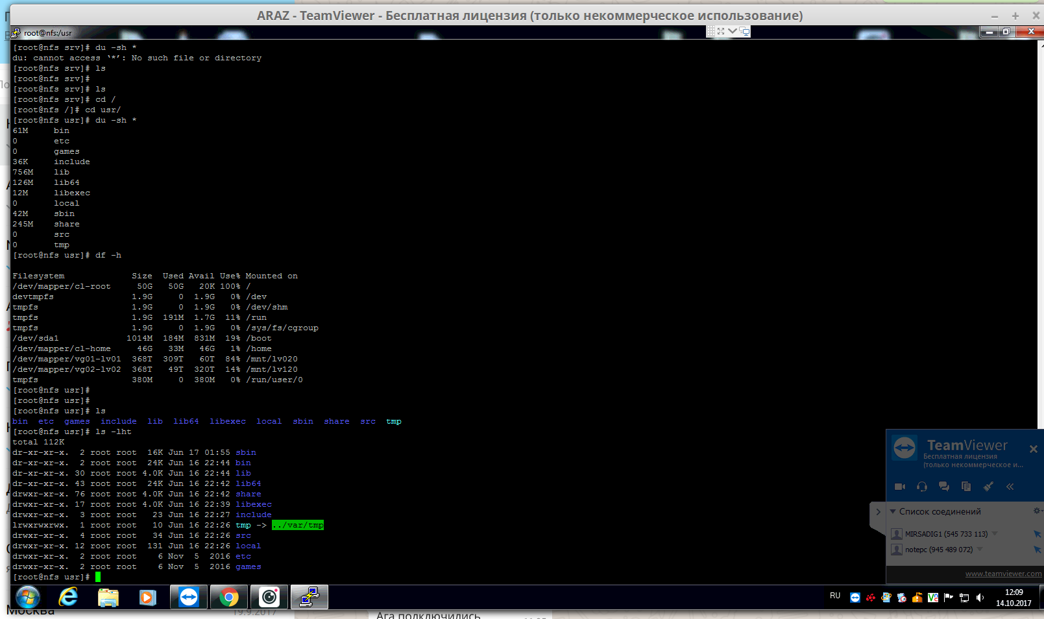Click notepc user avatar icon
Image resolution: width=1044 pixels, height=619 pixels.
pyautogui.click(x=897, y=550)
